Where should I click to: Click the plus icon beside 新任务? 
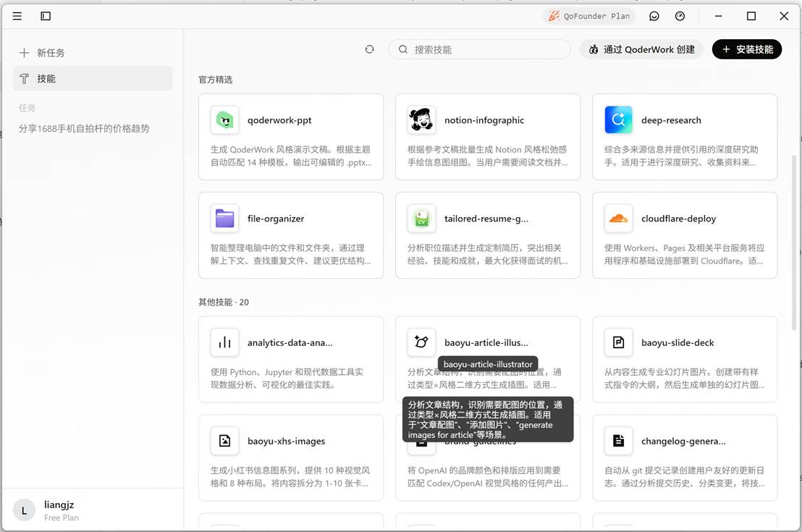[x=24, y=53]
